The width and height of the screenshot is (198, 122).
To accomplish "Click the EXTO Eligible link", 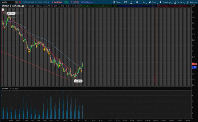I will point(87,2).
